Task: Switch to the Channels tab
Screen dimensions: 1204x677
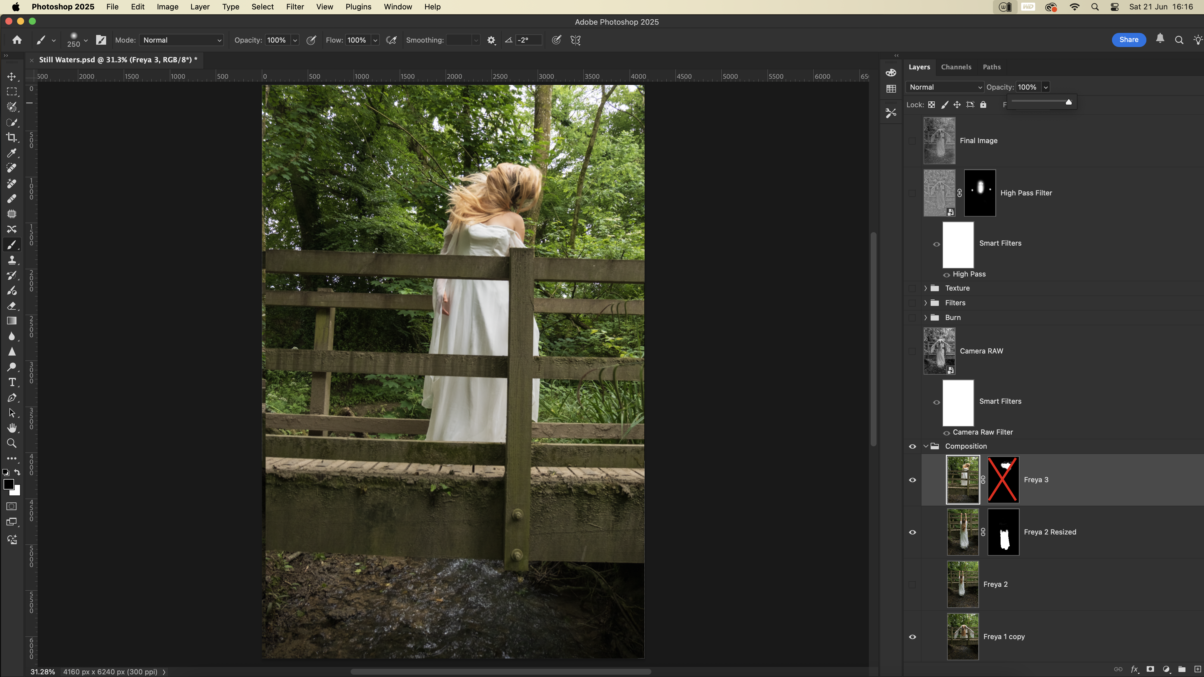Action: pyautogui.click(x=956, y=67)
